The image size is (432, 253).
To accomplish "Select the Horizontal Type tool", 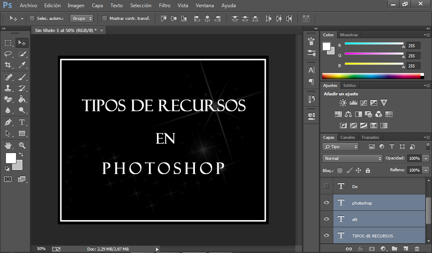I will (x=22, y=122).
